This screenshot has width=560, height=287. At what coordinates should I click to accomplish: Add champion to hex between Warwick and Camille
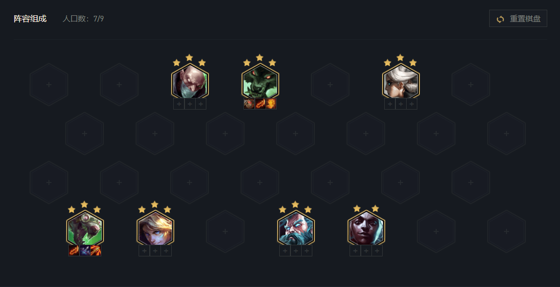pos(330,85)
